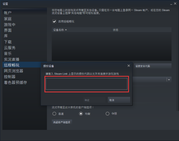179x141 pixels.
Task: Select the 高速 radio option
Action: click(54, 114)
